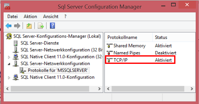Open the Aktion menu

[30, 16]
